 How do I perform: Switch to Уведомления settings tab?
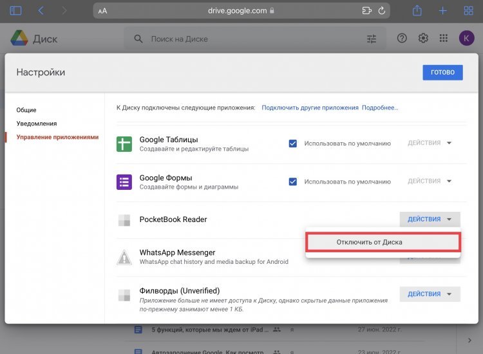37,124
